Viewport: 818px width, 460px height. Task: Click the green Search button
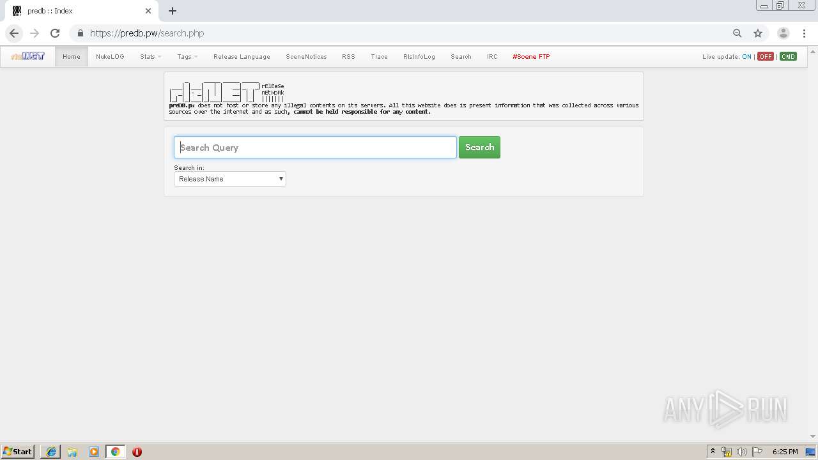[x=479, y=148]
